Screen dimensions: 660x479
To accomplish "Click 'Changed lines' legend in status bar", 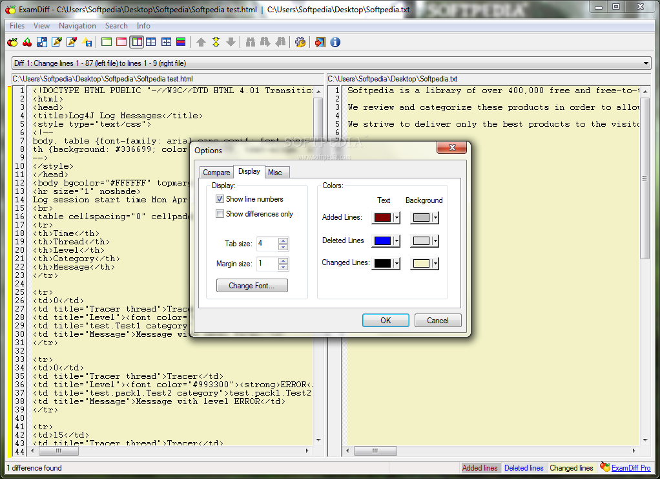I will 571,468.
